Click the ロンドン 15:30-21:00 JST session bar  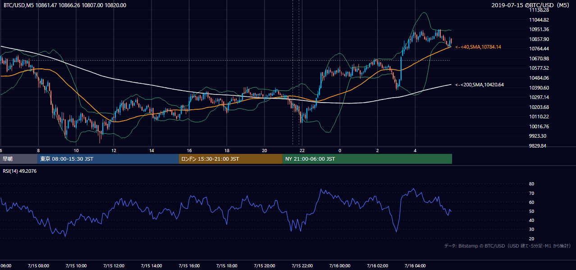(x=231, y=159)
